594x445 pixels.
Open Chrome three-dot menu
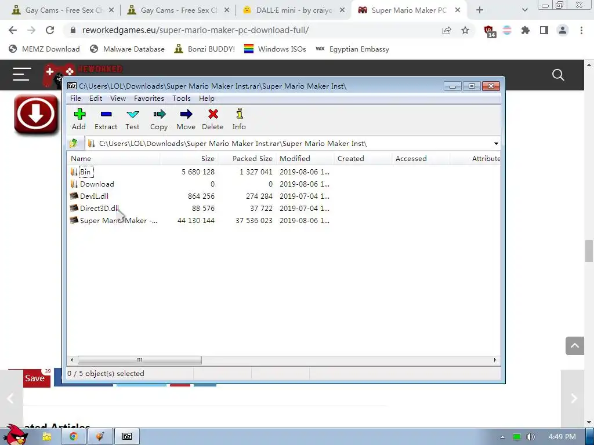581,30
